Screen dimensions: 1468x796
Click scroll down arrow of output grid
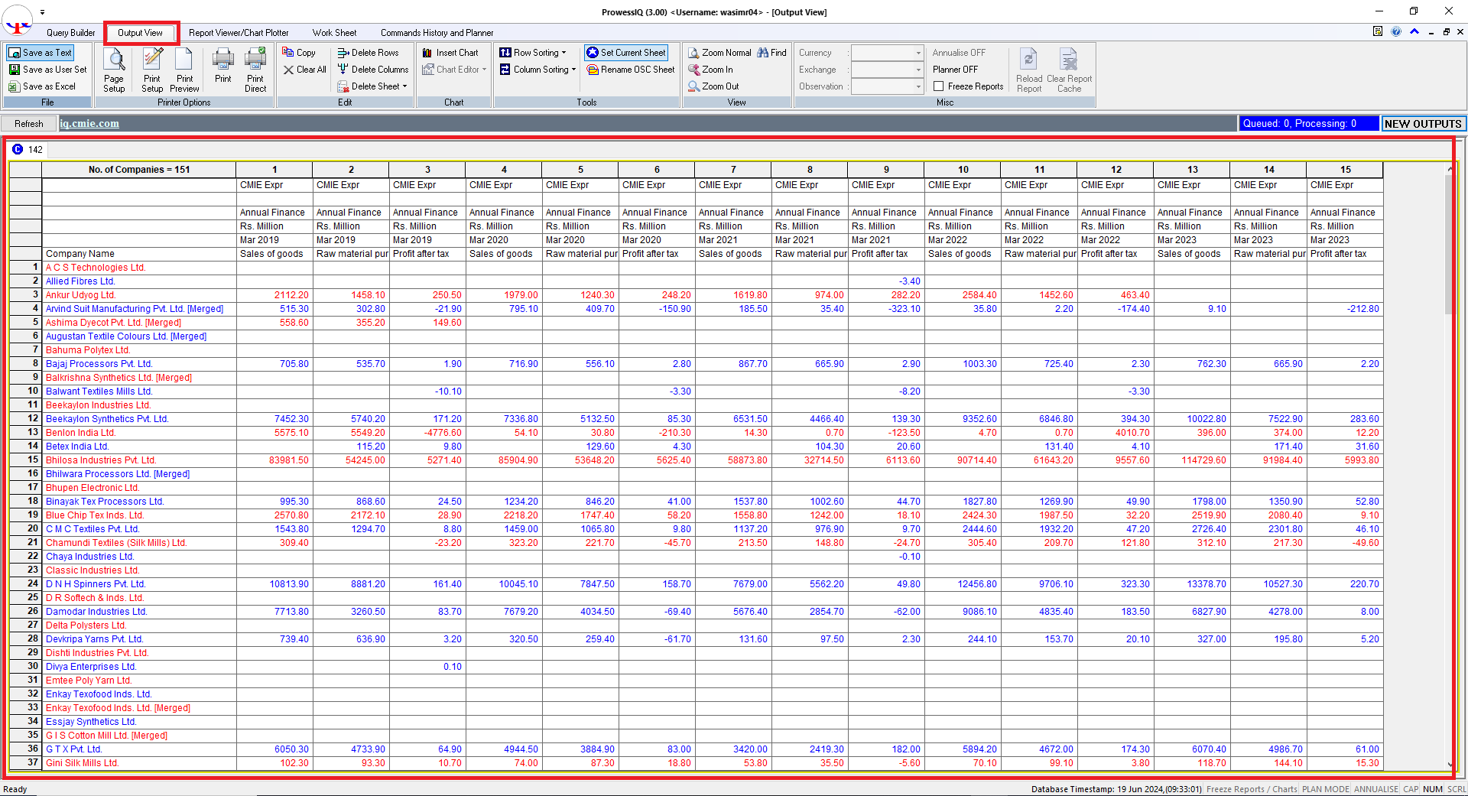point(1450,764)
